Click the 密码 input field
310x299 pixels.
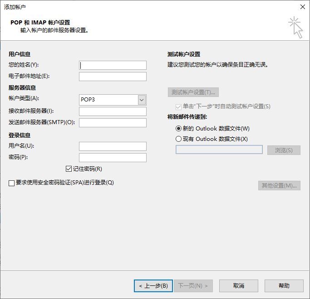coord(113,158)
